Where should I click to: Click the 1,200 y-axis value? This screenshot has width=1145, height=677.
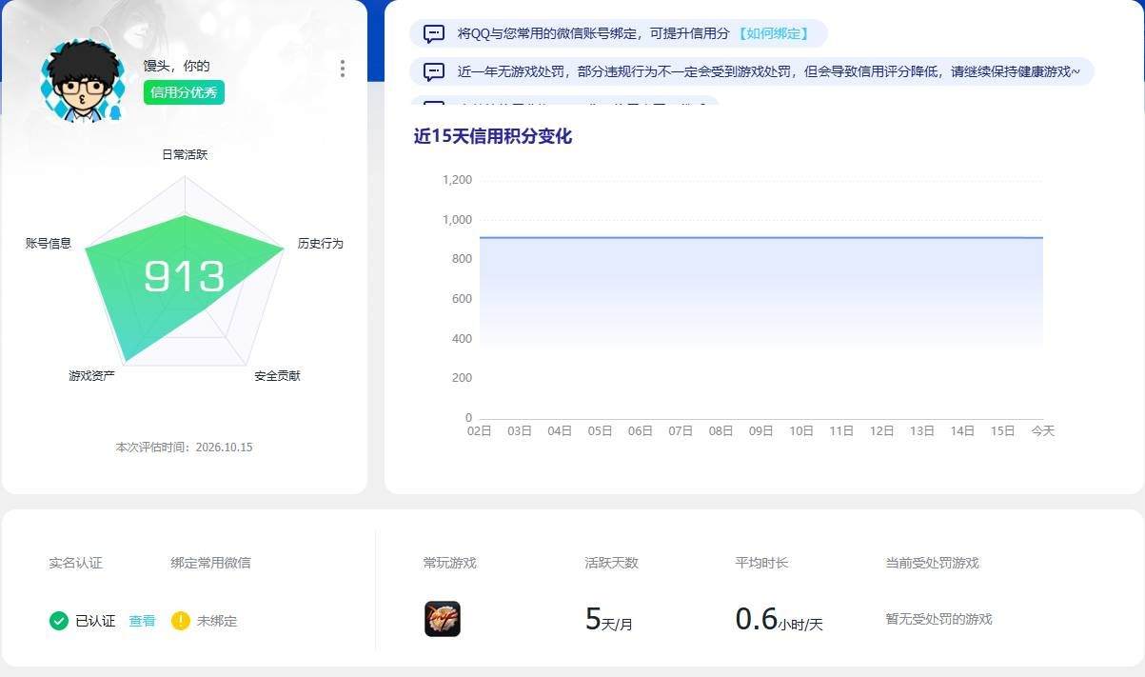(x=457, y=180)
